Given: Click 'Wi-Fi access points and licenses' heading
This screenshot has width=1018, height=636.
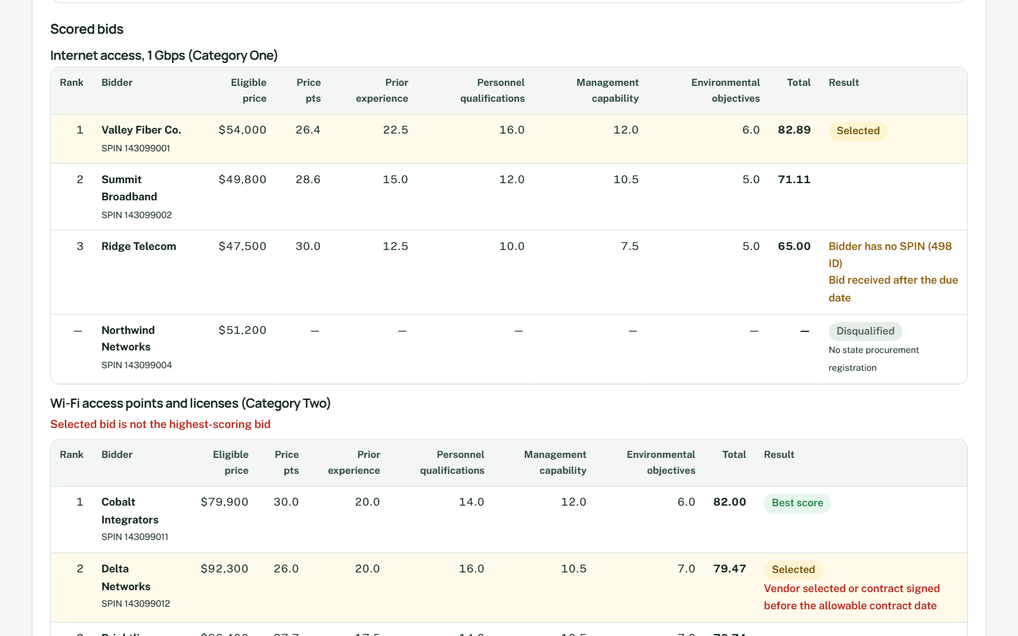Looking at the screenshot, I should (x=190, y=403).
